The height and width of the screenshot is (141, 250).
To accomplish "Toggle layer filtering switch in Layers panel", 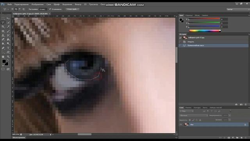I will (230, 111).
